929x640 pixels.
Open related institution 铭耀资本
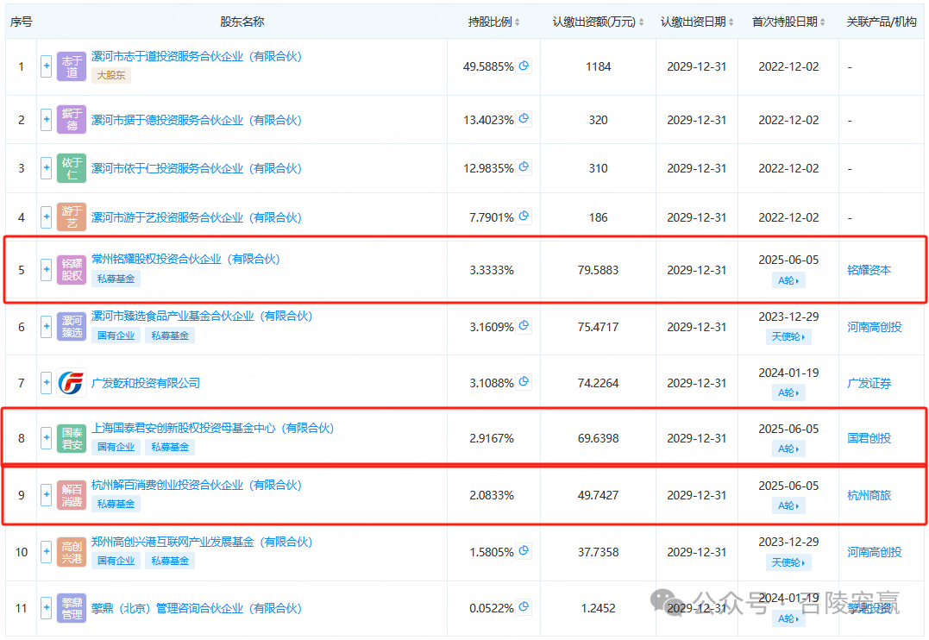869,270
